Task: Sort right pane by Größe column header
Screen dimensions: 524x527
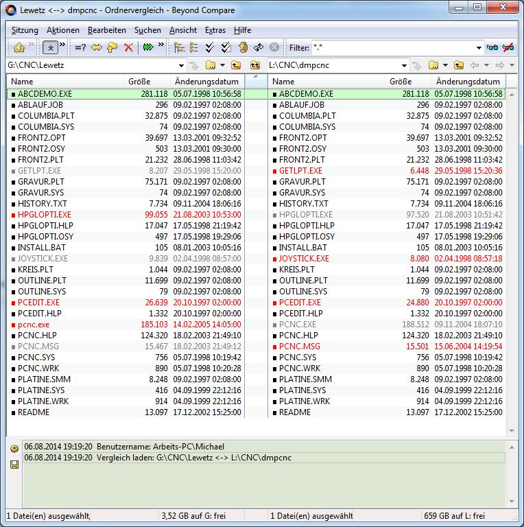Action: 408,82
